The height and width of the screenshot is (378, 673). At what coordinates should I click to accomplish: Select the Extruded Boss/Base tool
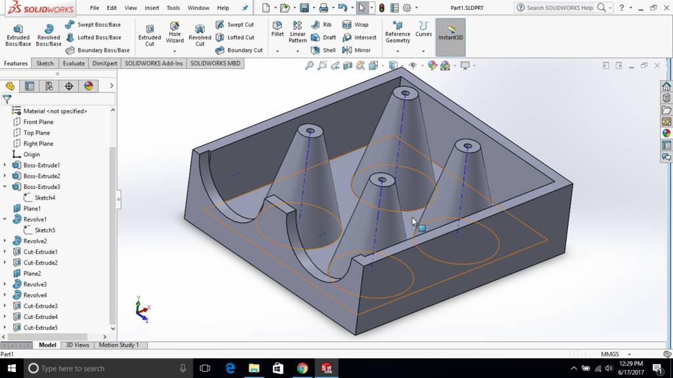point(18,35)
